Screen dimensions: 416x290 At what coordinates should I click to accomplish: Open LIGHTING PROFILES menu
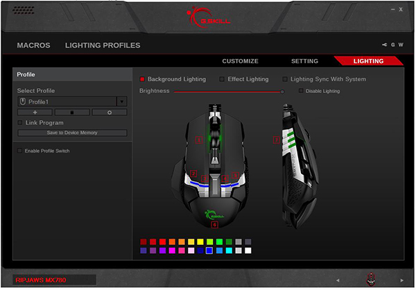(x=103, y=45)
